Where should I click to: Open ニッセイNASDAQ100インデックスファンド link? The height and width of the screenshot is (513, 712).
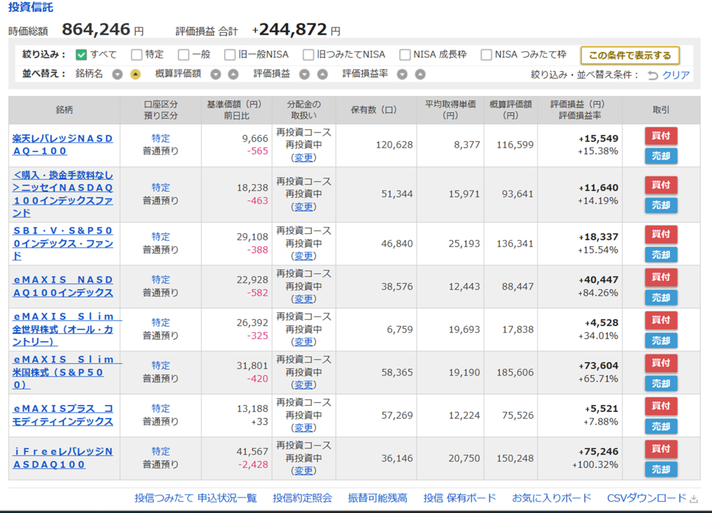(63, 194)
